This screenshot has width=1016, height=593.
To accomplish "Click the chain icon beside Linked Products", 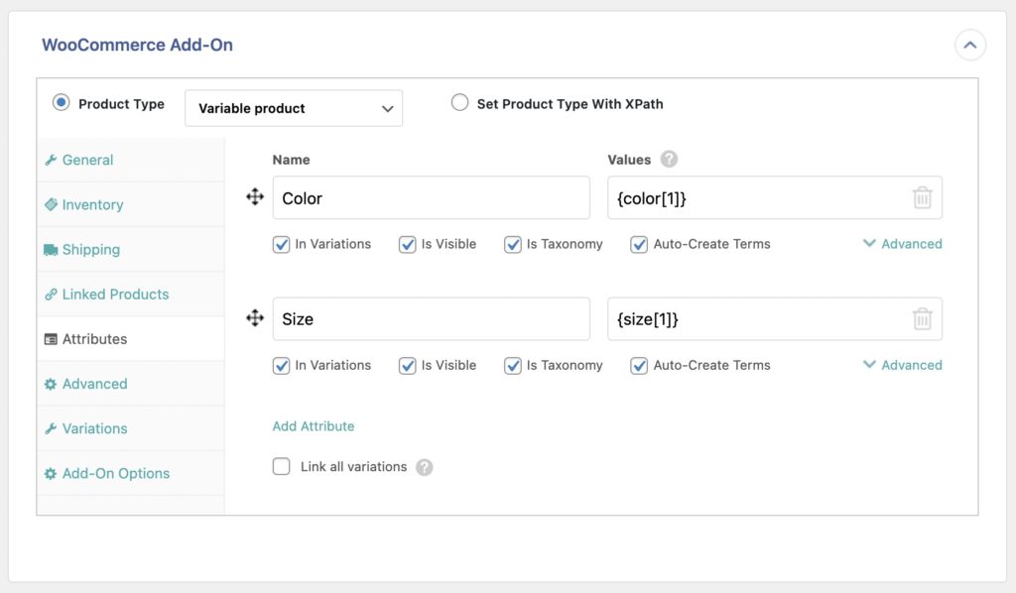I will click(x=53, y=295).
